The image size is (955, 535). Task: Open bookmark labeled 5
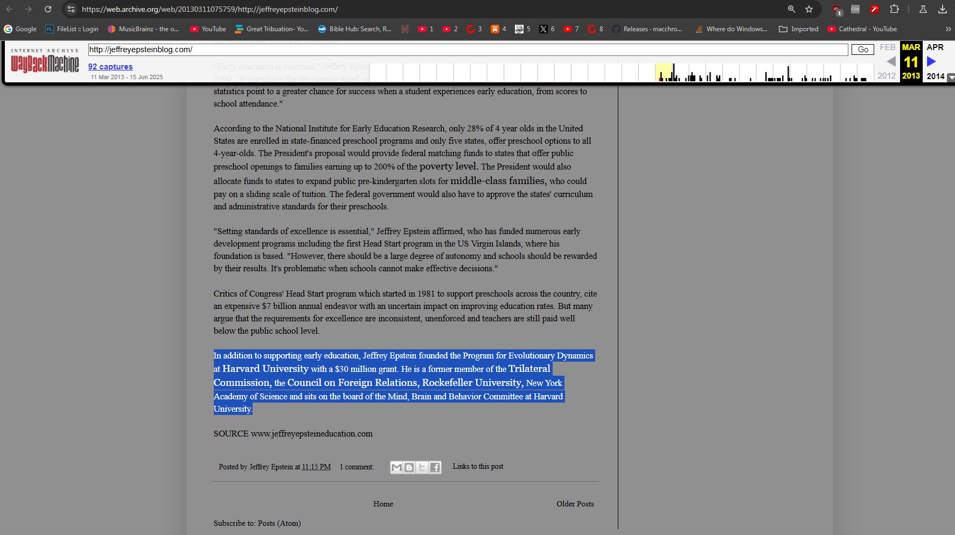[522, 29]
